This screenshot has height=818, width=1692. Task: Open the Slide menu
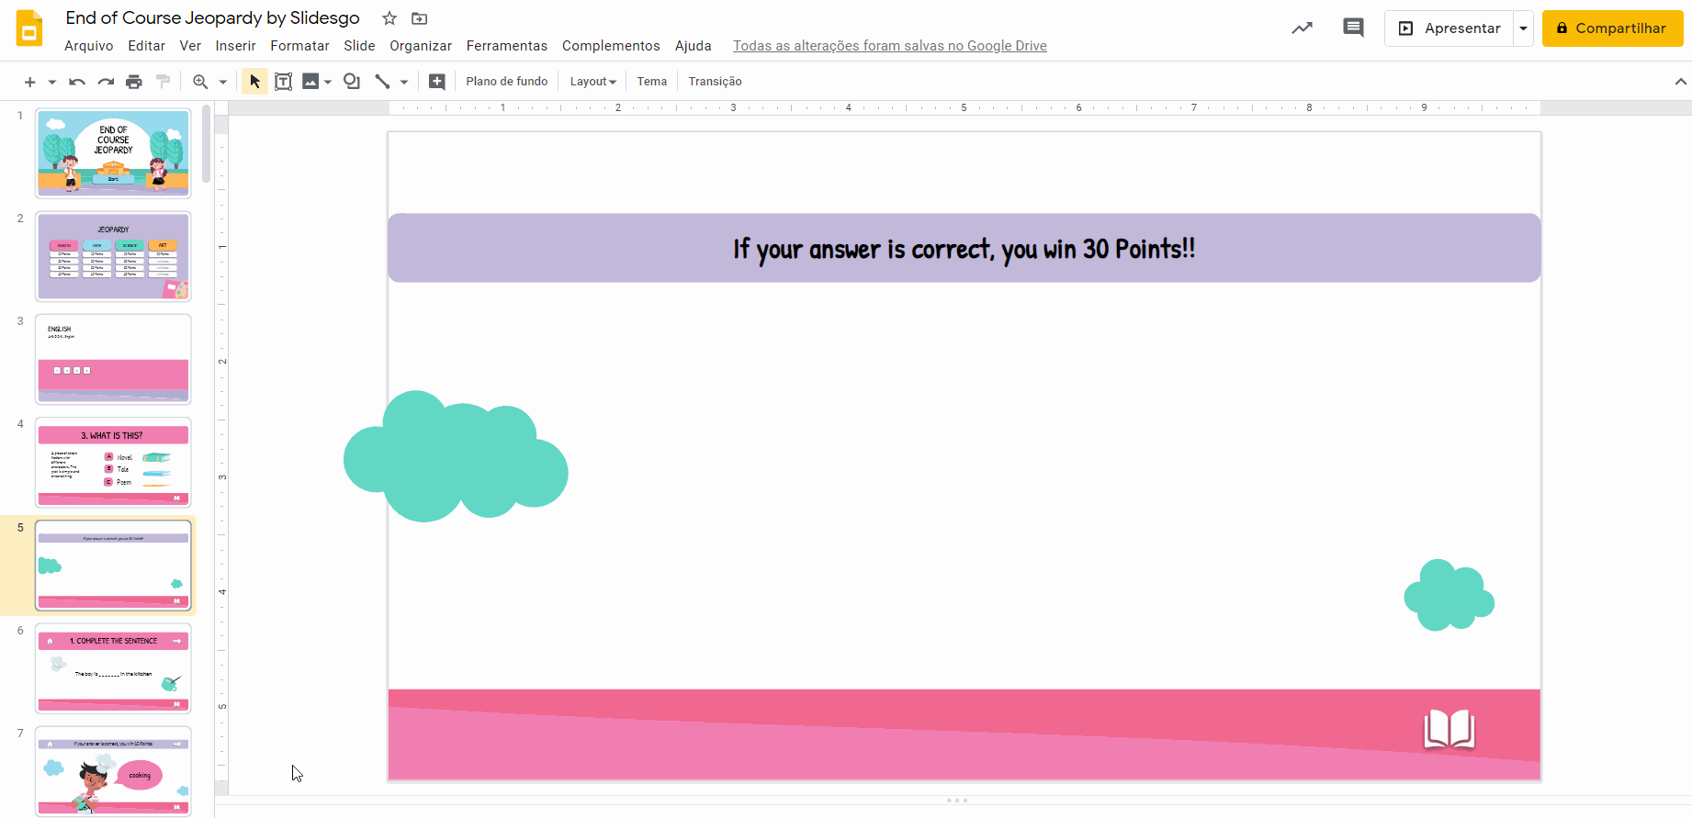[359, 46]
